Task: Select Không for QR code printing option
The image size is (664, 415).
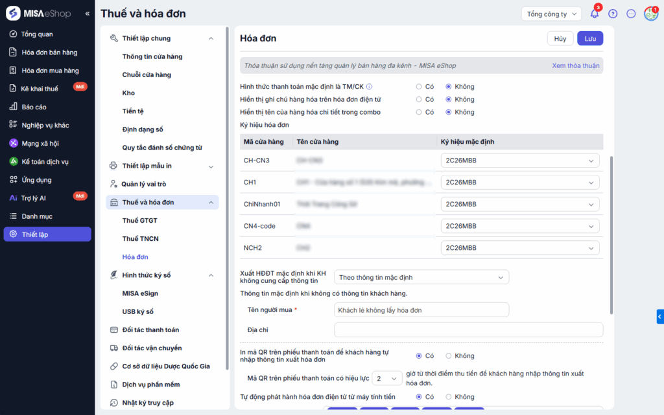Action: pos(449,356)
